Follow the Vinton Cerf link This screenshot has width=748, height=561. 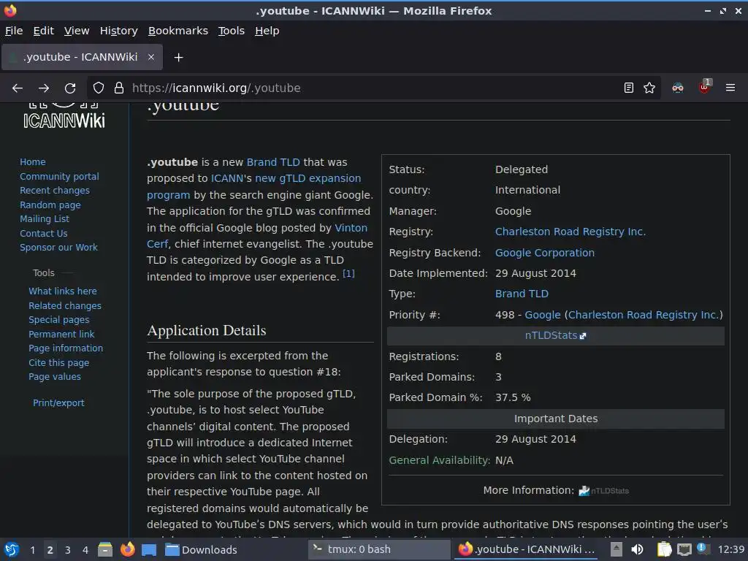pyautogui.click(x=351, y=228)
